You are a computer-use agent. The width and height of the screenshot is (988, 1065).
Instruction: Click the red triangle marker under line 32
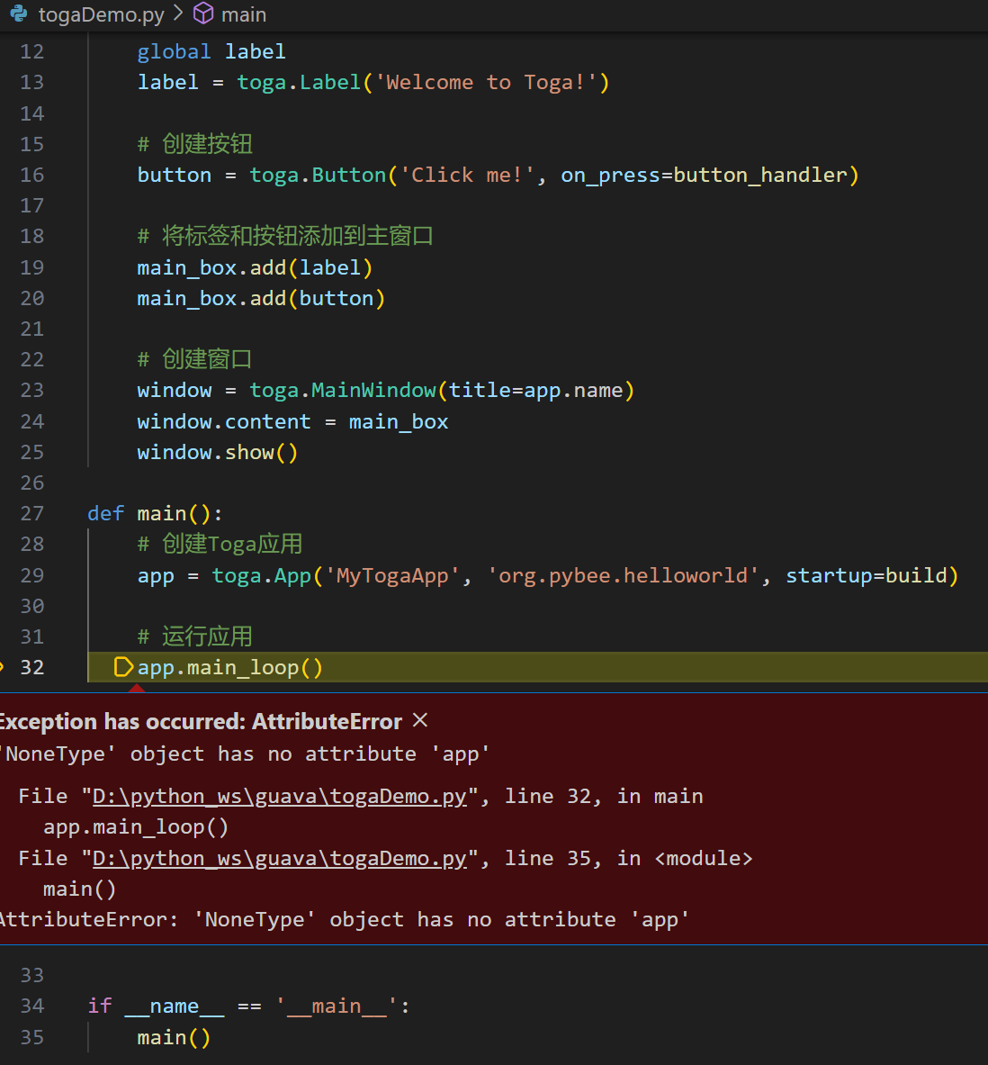click(x=136, y=689)
